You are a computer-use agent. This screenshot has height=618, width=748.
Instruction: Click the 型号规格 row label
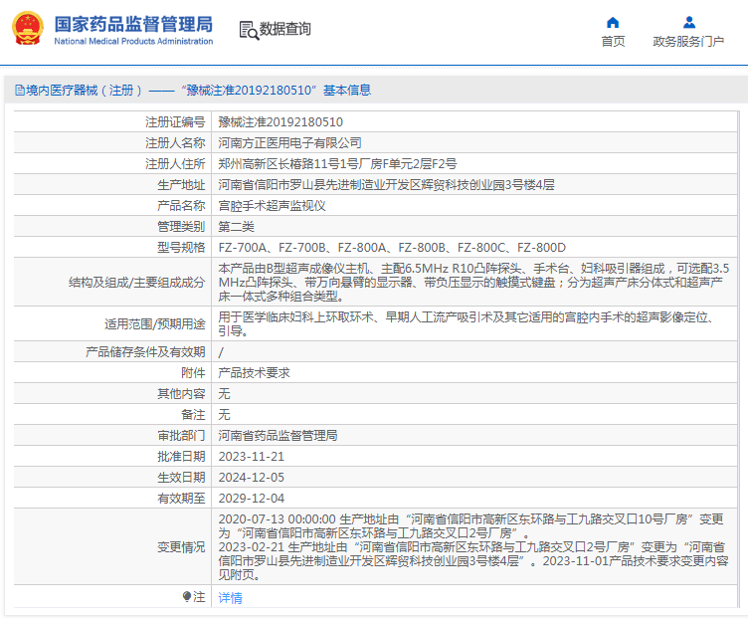tap(181, 248)
